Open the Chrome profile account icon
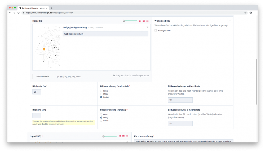Screen dimensions: 265x152 point(250,13)
